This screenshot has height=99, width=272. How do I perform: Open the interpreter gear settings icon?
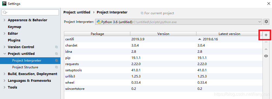(x=266, y=22)
